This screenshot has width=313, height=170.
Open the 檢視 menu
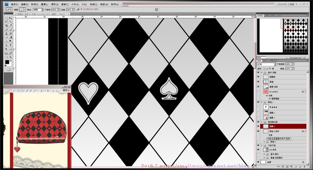point(94,4)
